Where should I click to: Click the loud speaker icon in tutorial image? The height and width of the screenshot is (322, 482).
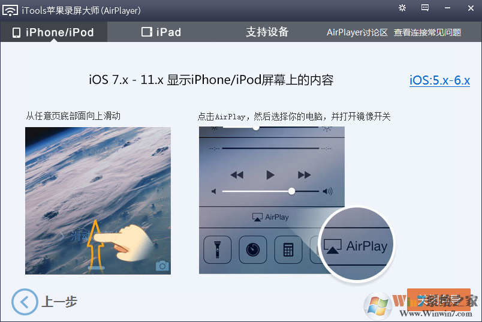coord(327,191)
